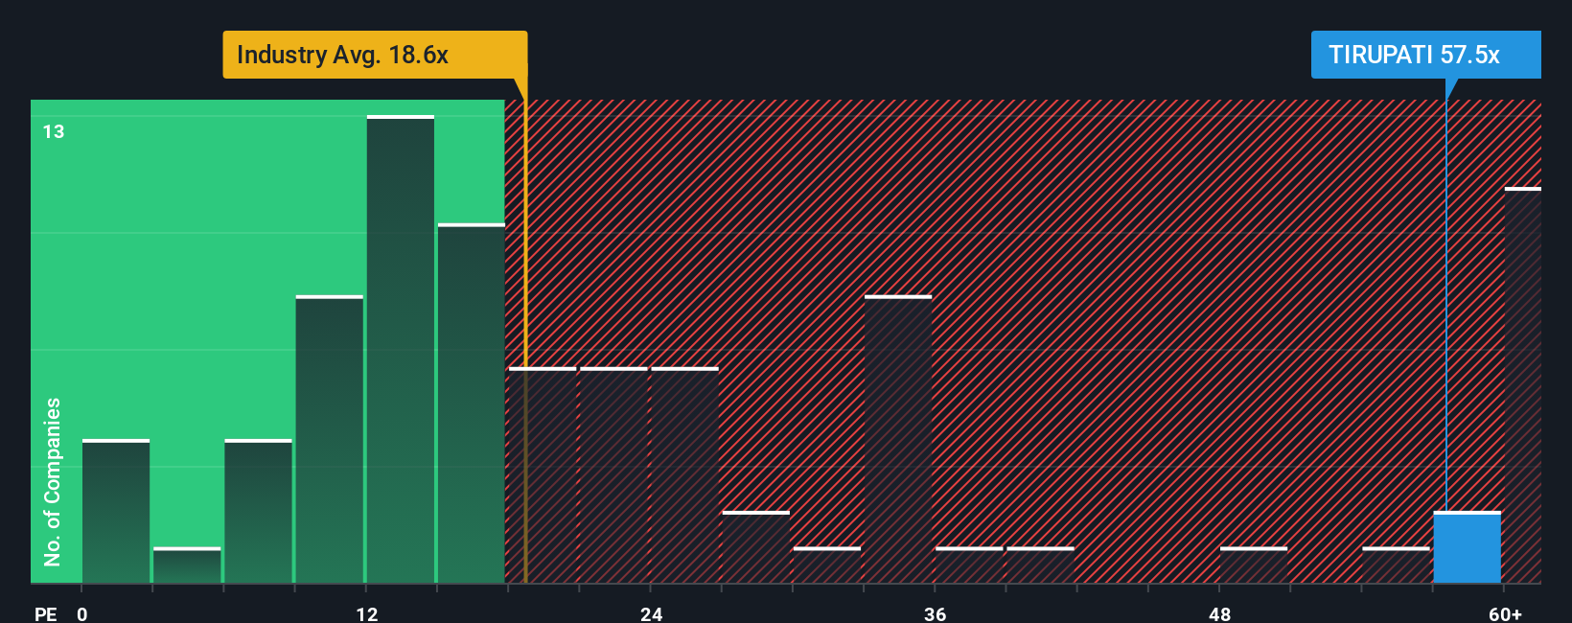Click the Industry Avg. 18.6x label
This screenshot has height=623, width=1572.
pyautogui.click(x=375, y=55)
